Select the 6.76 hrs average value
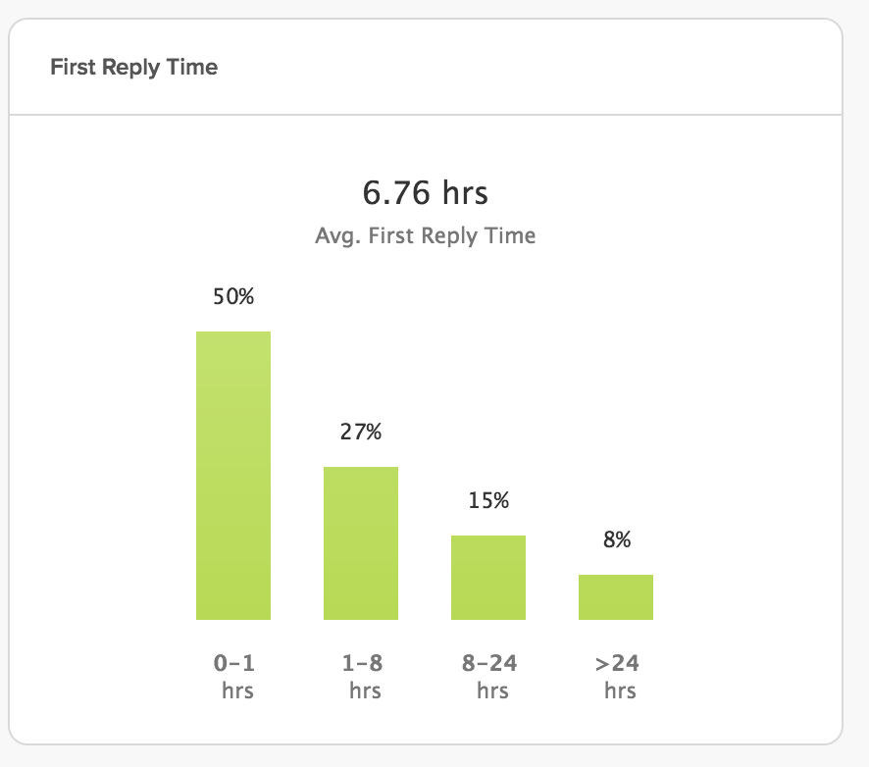This screenshot has width=869, height=767. 425,192
